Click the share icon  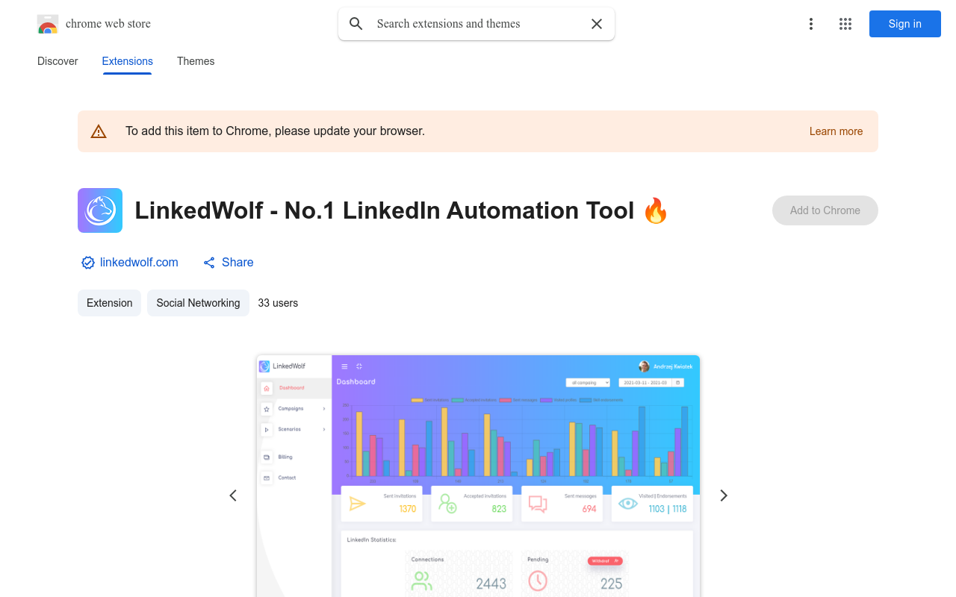click(209, 263)
